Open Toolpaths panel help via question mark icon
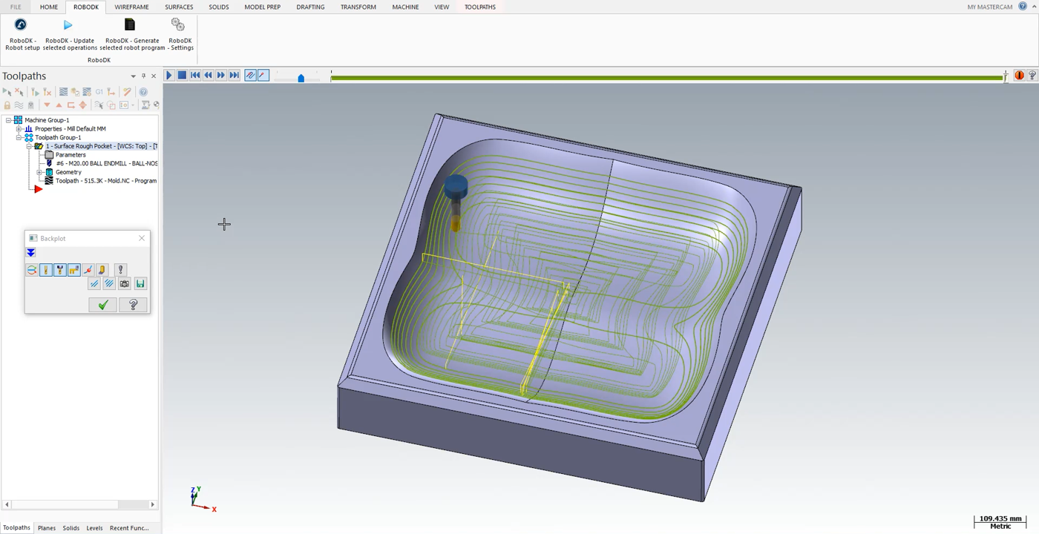 coord(143,91)
